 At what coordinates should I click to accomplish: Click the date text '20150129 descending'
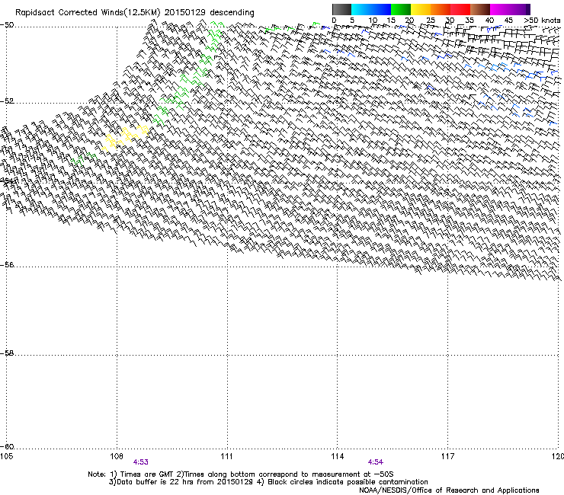tap(210, 13)
